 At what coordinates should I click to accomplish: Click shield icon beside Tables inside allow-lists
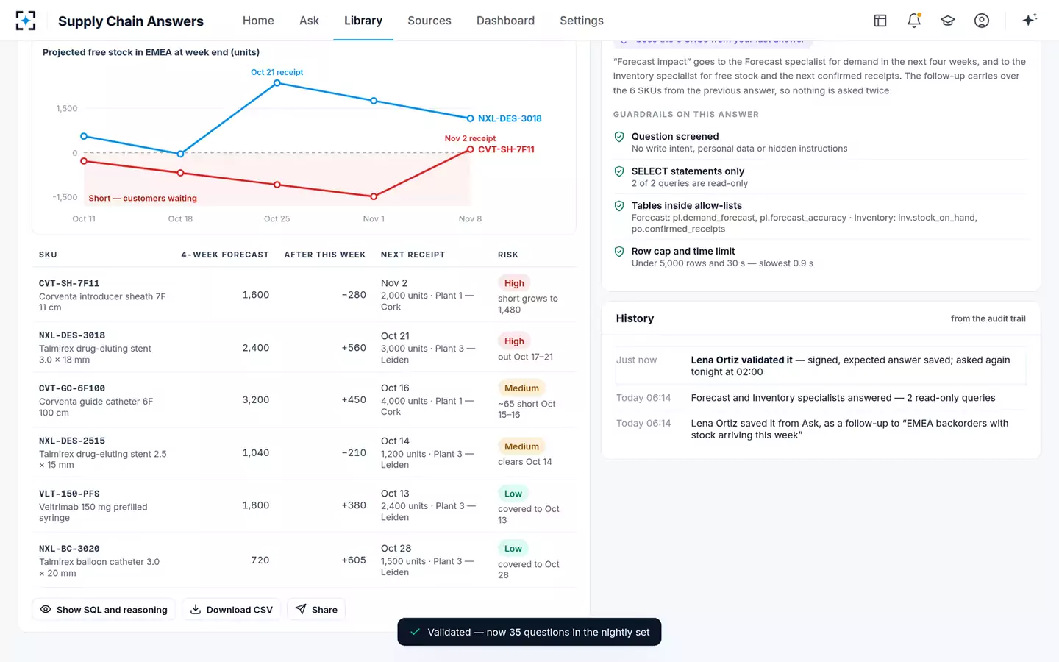tap(619, 206)
